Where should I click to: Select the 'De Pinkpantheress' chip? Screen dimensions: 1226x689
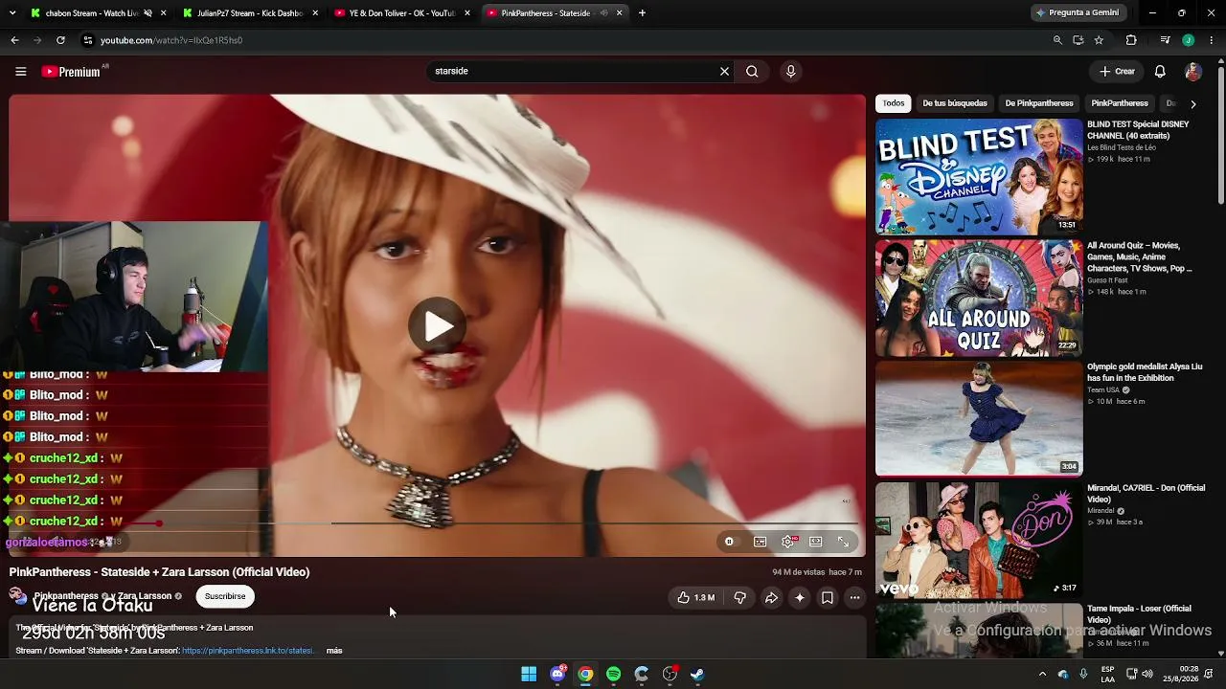tap(1039, 103)
